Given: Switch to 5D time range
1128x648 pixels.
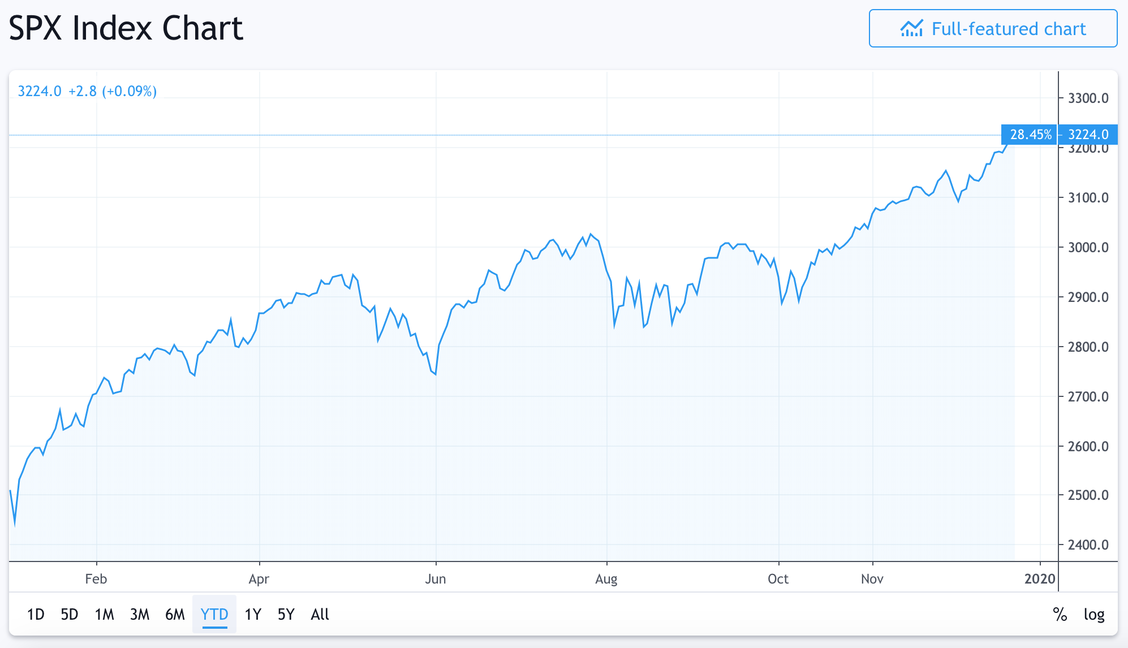Looking at the screenshot, I should click(69, 614).
